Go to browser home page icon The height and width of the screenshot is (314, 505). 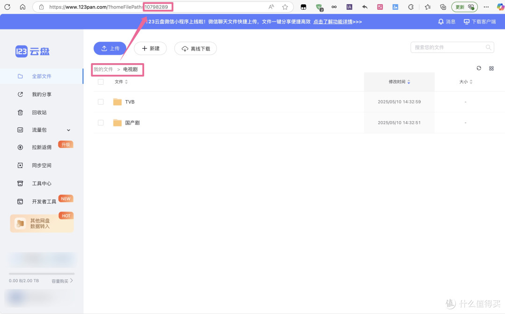[22, 7]
